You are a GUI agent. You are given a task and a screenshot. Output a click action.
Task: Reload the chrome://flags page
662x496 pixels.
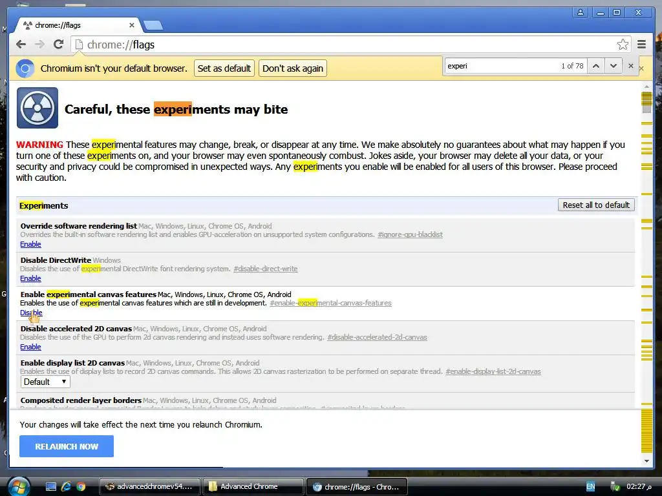[x=59, y=45]
